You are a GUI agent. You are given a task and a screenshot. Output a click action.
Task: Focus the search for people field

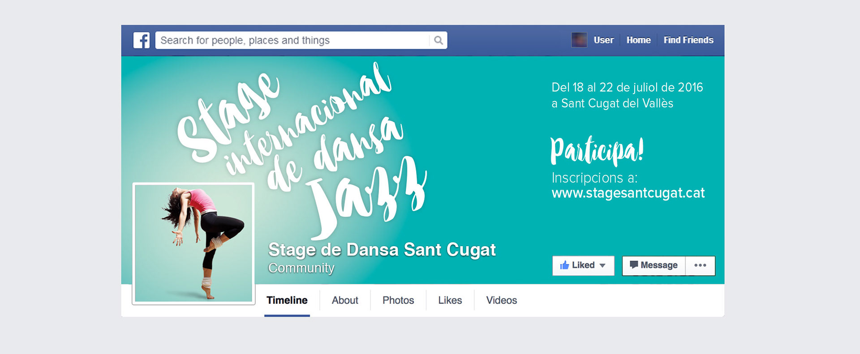pos(301,40)
